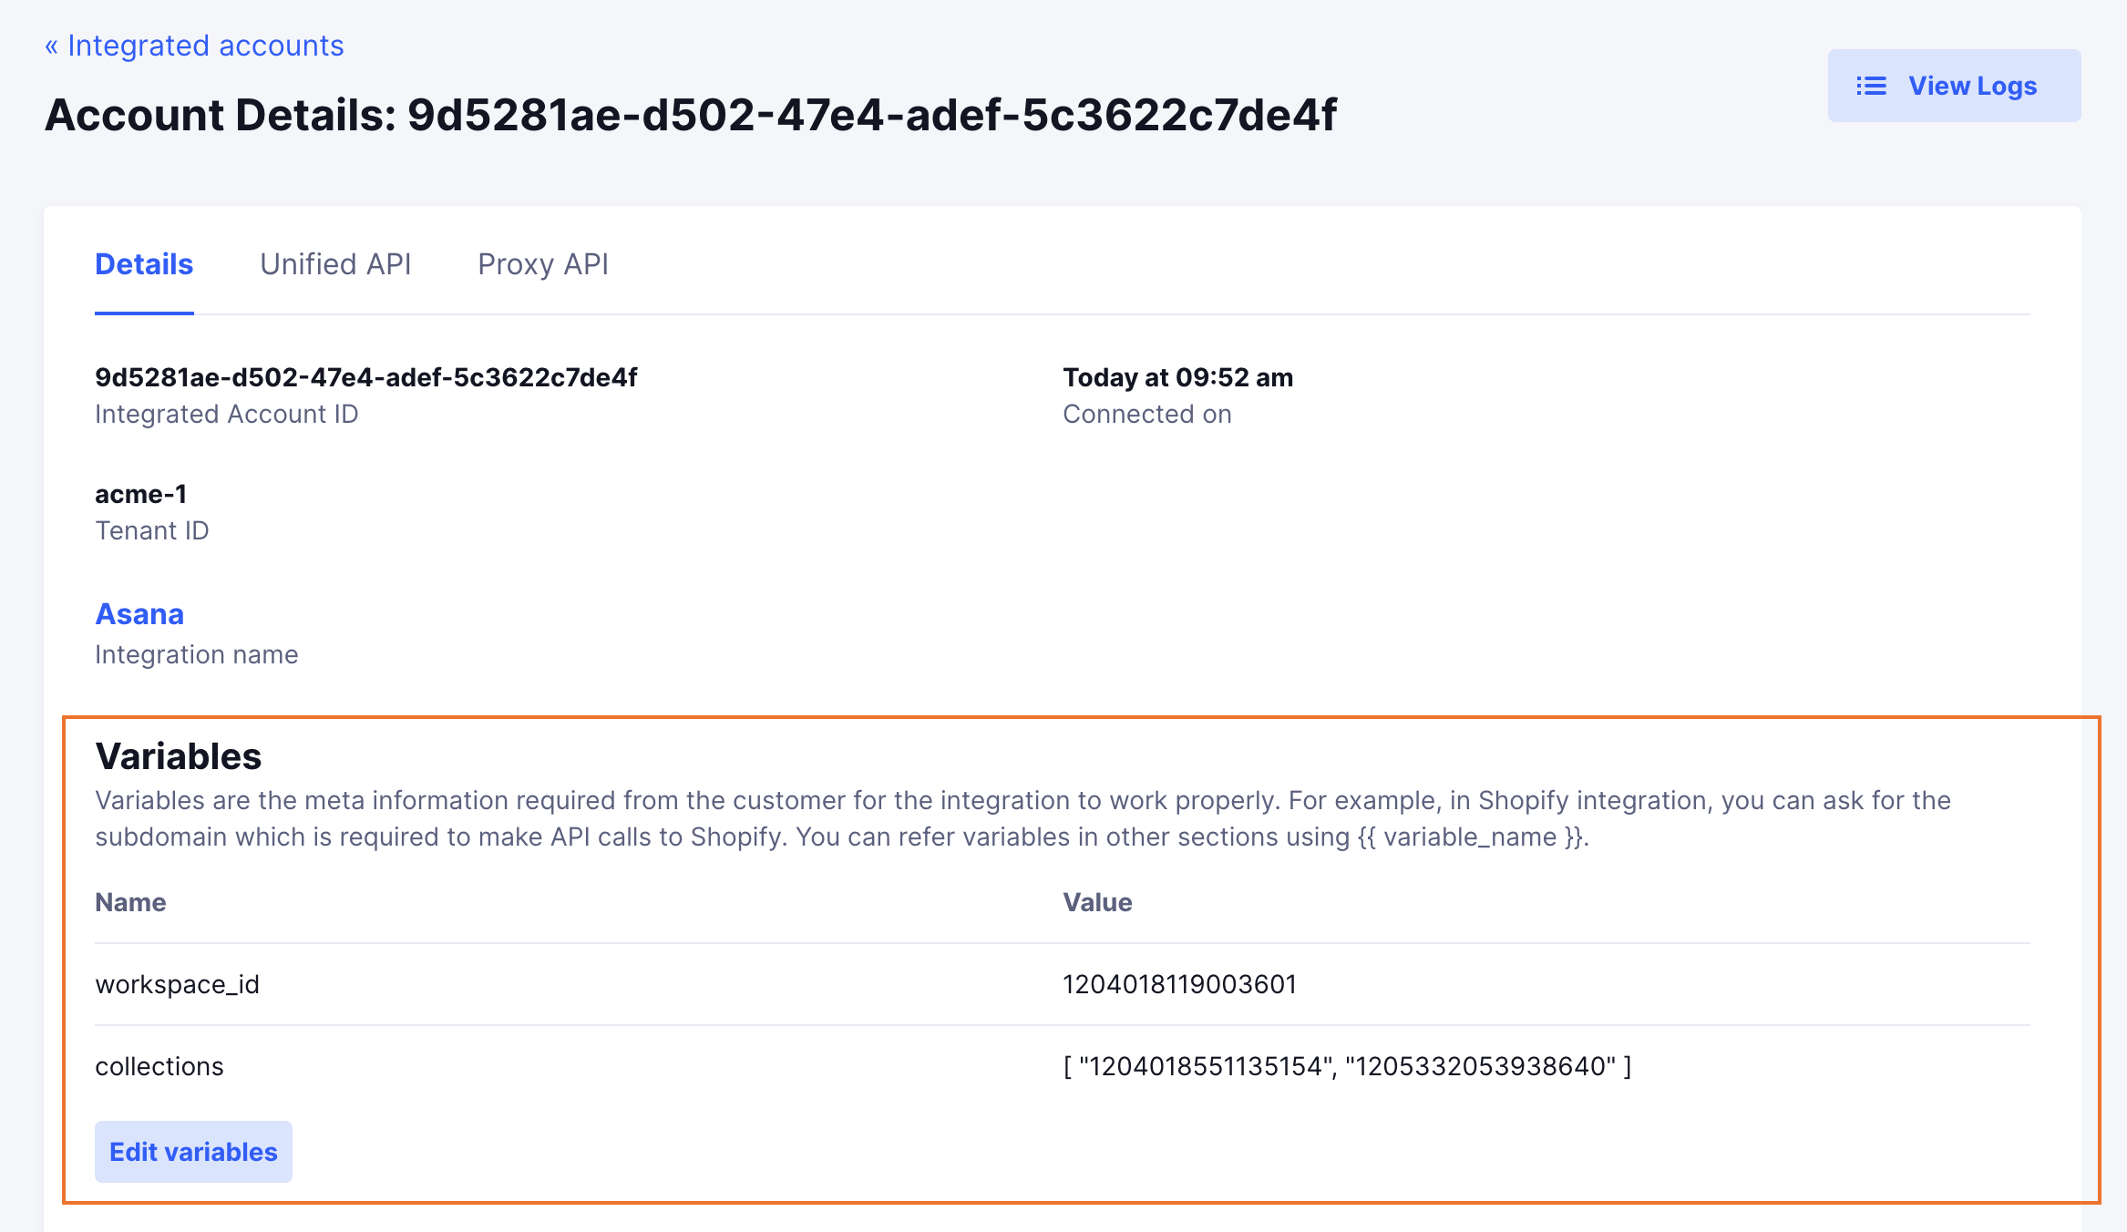The image size is (2127, 1232).
Task: Open View Logs button
Action: tap(1954, 86)
